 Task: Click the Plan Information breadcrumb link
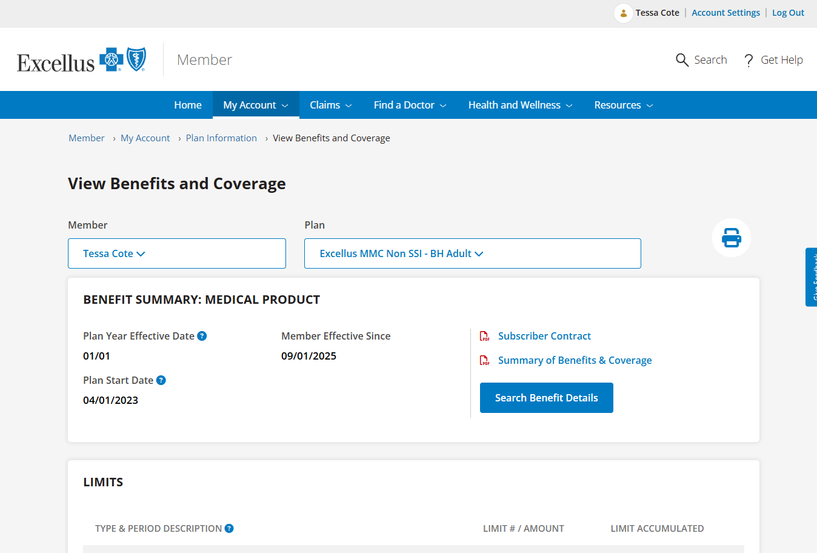(x=221, y=138)
